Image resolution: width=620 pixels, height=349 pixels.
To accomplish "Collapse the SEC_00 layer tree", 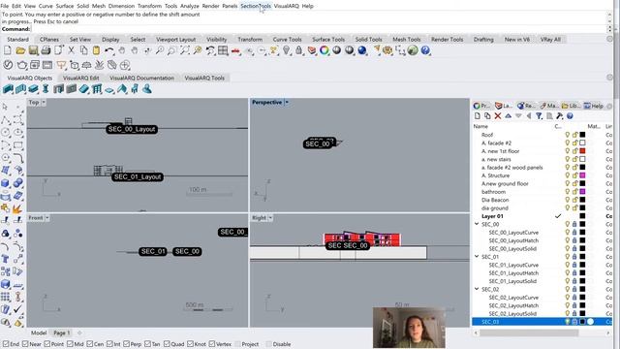I will tap(477, 224).
